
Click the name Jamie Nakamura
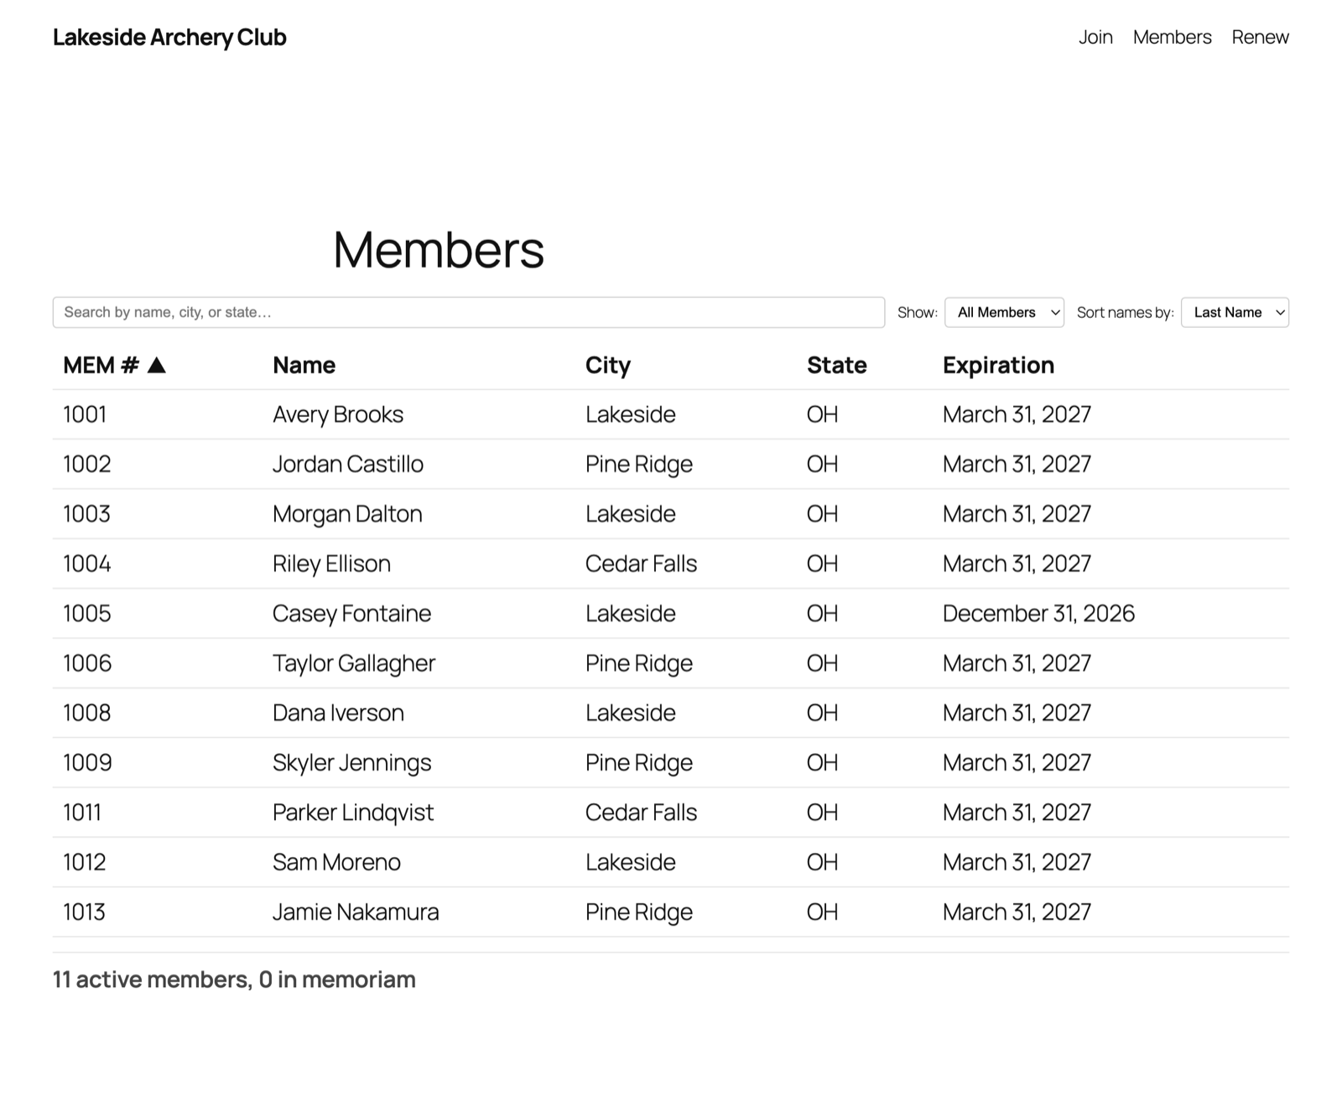pyautogui.click(x=356, y=912)
